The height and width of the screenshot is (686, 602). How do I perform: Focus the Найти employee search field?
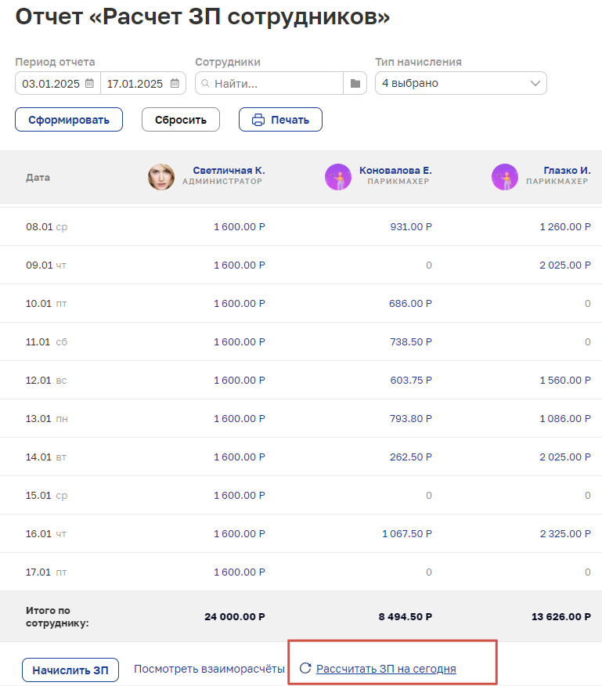pos(269,83)
